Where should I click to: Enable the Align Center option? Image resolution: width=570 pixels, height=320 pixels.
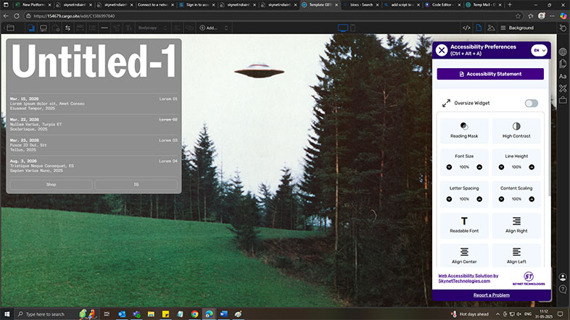click(x=464, y=256)
